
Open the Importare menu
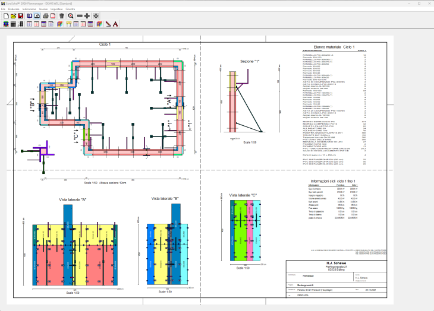[x=56, y=9]
